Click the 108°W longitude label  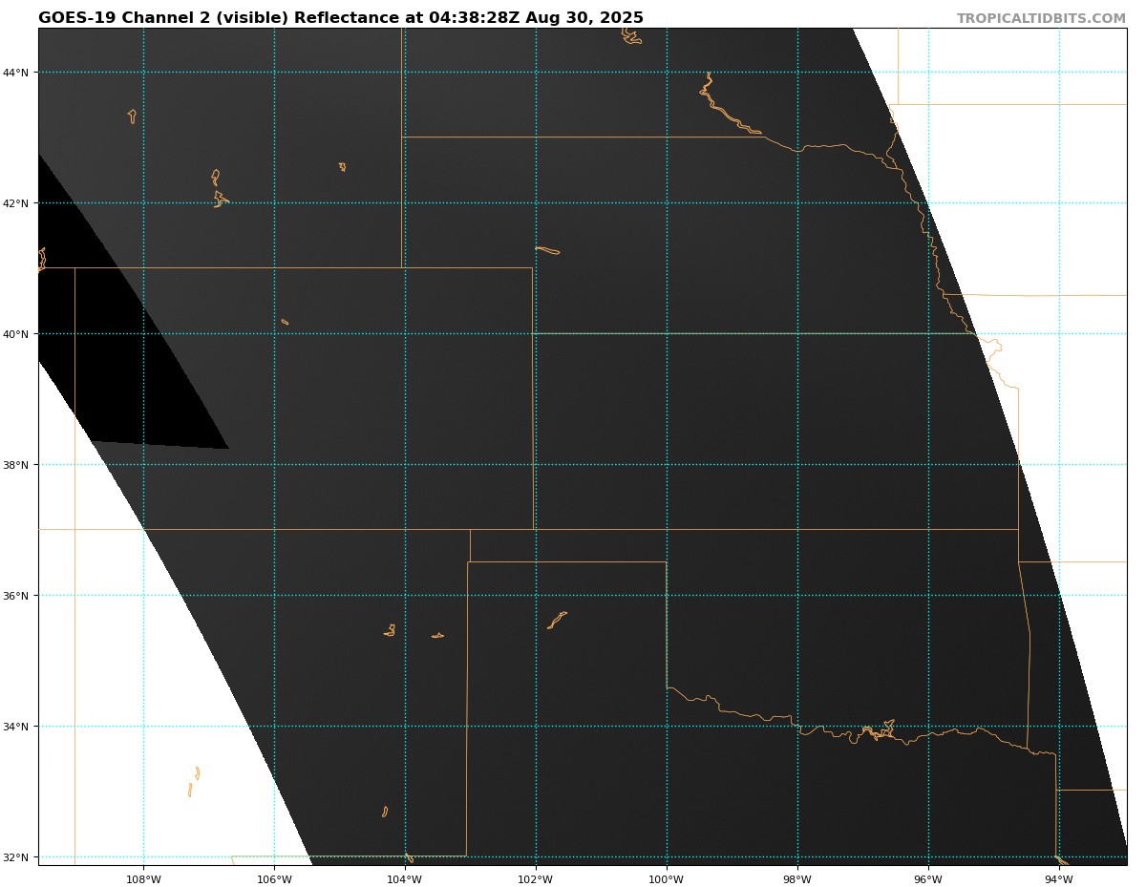click(x=143, y=879)
